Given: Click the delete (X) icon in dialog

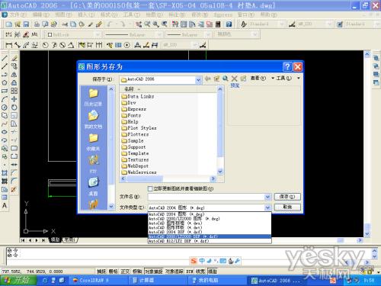Looking at the screenshot, I should (x=234, y=79).
